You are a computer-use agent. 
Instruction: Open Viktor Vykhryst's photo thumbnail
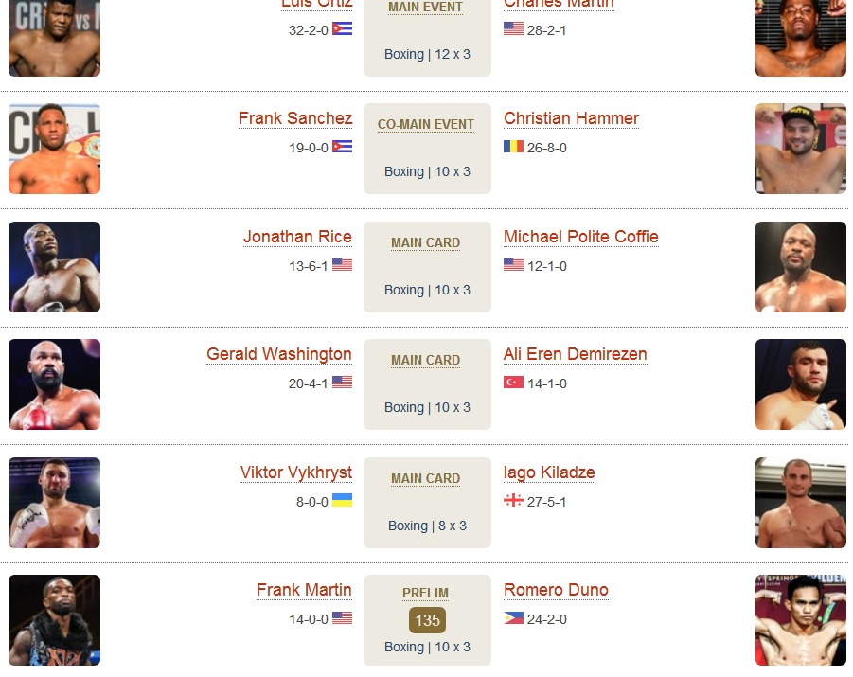54,503
